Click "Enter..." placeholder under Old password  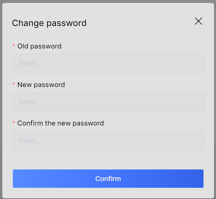pos(30,64)
